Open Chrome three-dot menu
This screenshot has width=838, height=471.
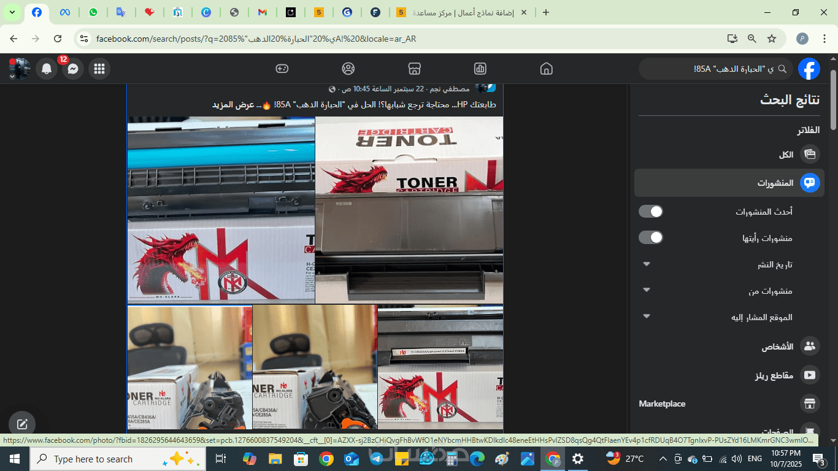click(824, 39)
